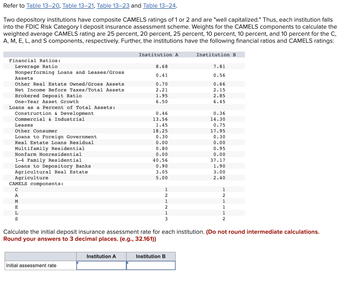Image resolution: width=339 pixels, height=283 pixels.
Task: Click Institution A initial assessment rate field
Action: tap(101, 265)
